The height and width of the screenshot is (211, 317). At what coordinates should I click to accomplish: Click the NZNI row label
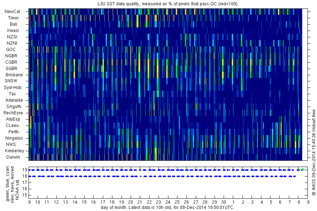(12, 43)
